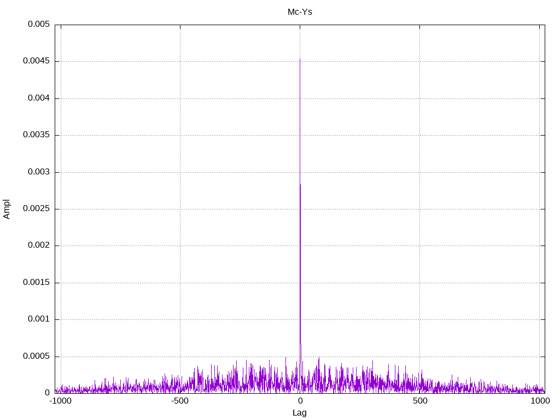Screen dimensions: 560x420
Task: Click the top of the central purple spike
Action: pyautogui.click(x=300, y=60)
